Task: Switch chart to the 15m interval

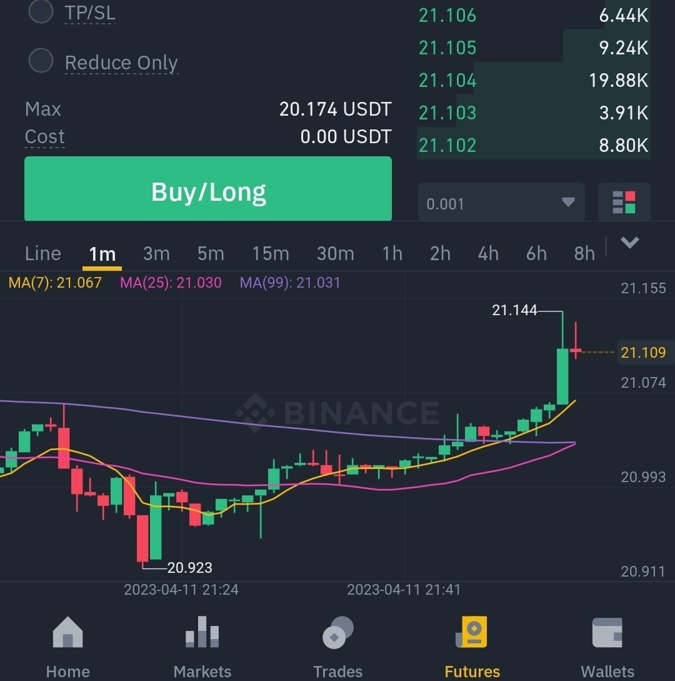Action: tap(270, 253)
